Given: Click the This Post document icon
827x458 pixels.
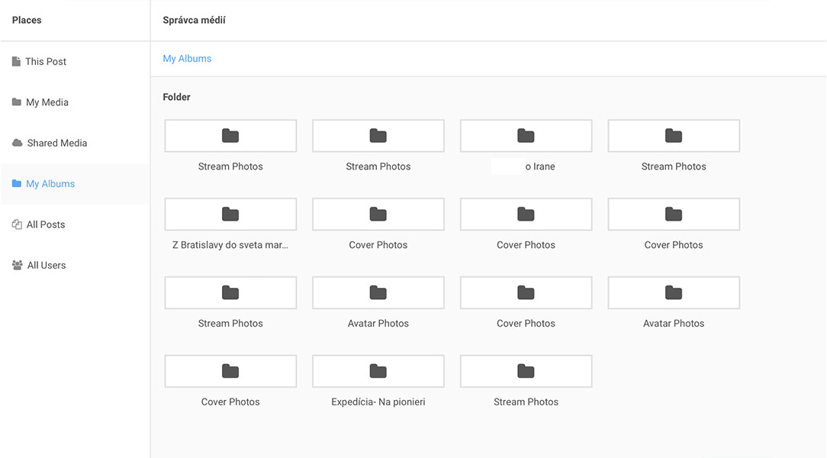Looking at the screenshot, I should point(16,61).
